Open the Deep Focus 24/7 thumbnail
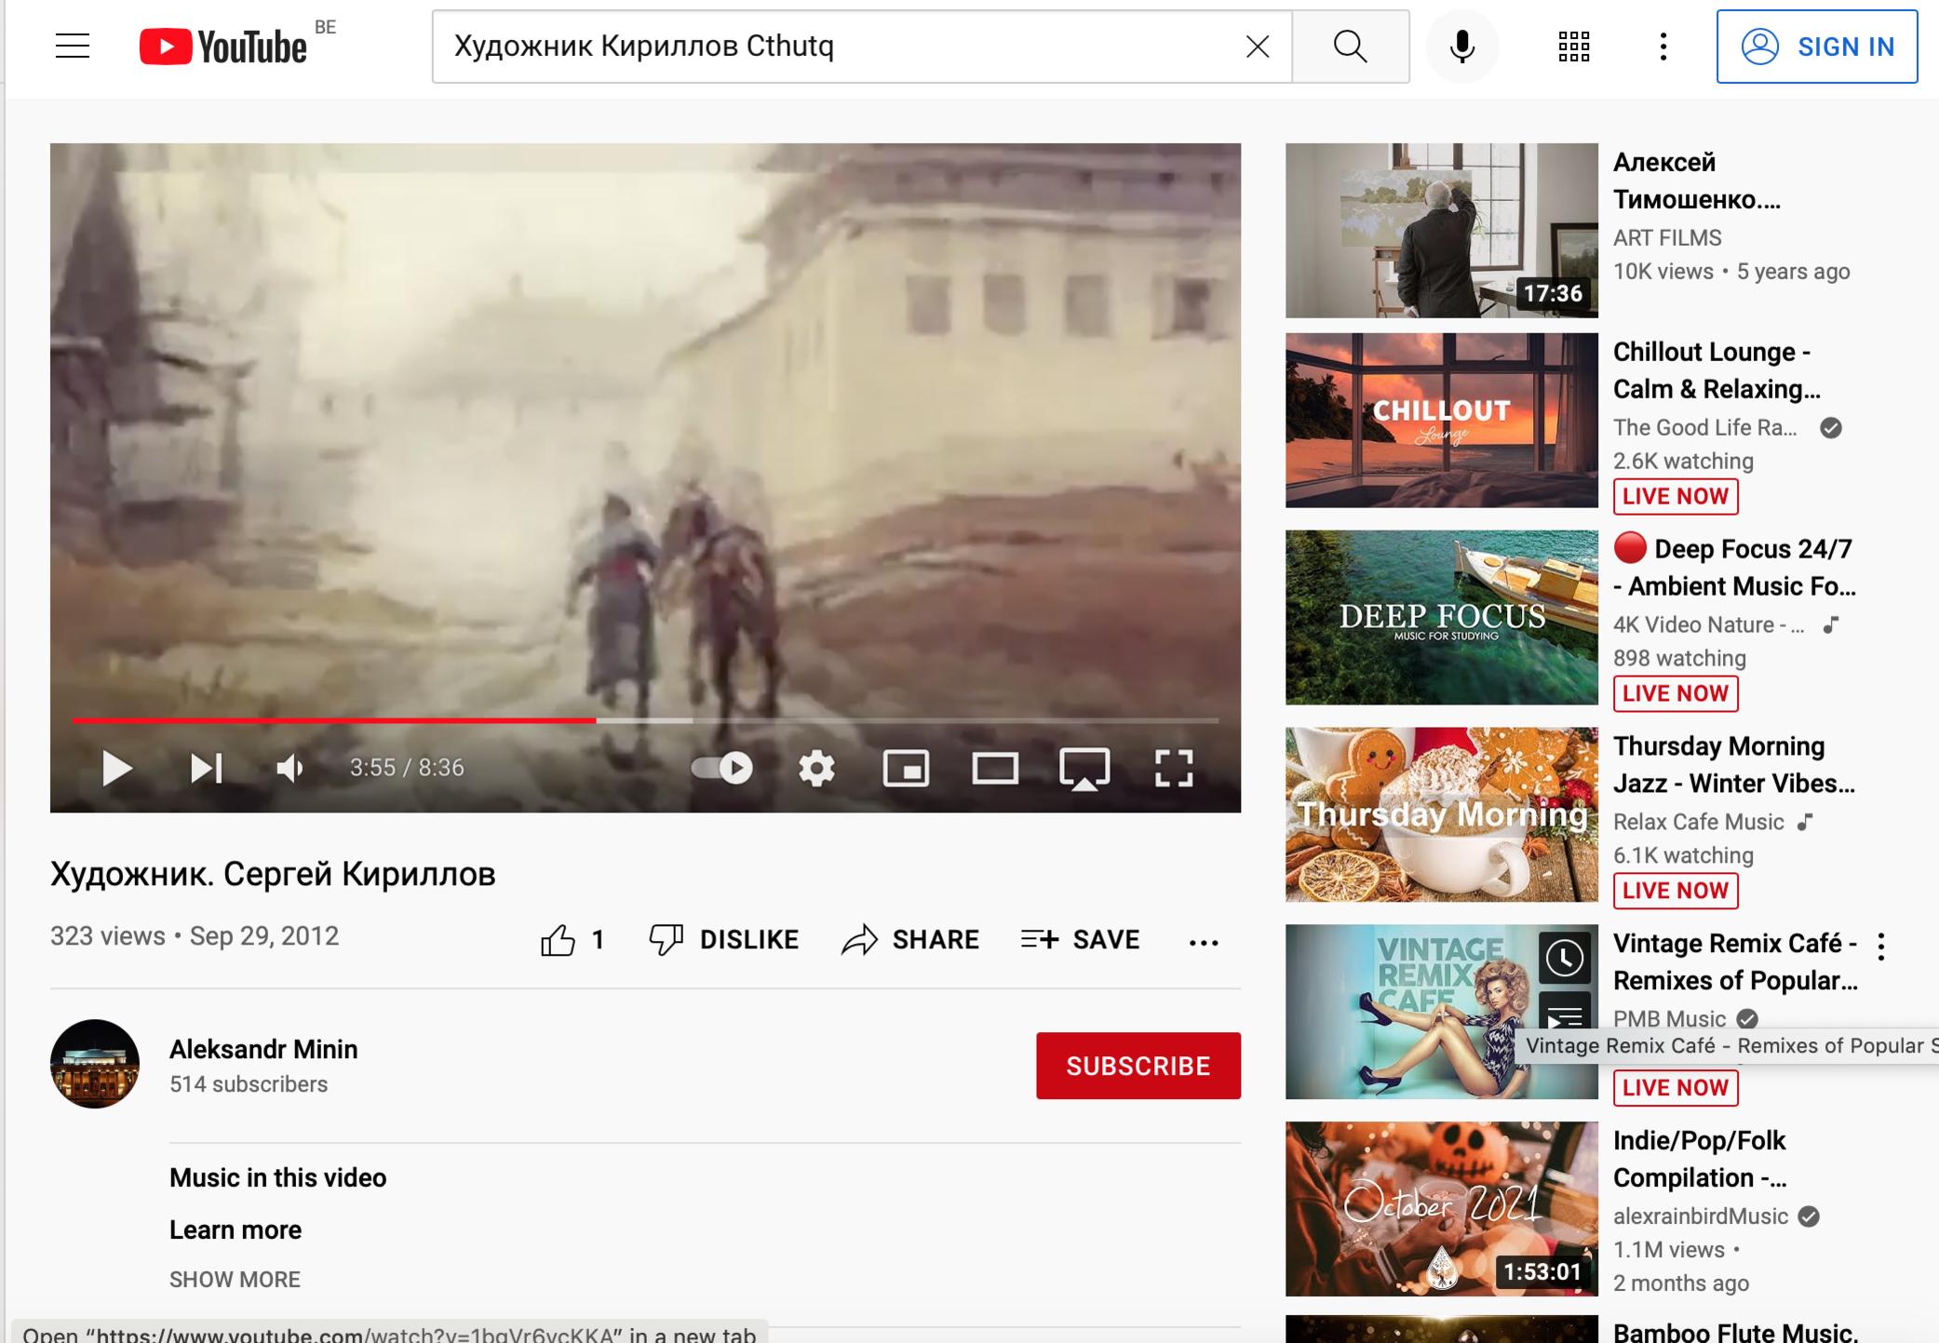1939x1343 pixels. click(x=1442, y=617)
